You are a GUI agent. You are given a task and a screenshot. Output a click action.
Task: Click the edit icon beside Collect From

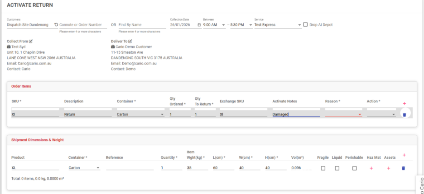point(31,41)
